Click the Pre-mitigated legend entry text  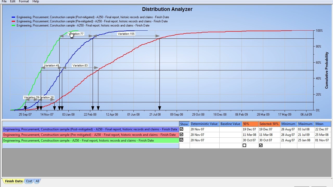[92, 21]
